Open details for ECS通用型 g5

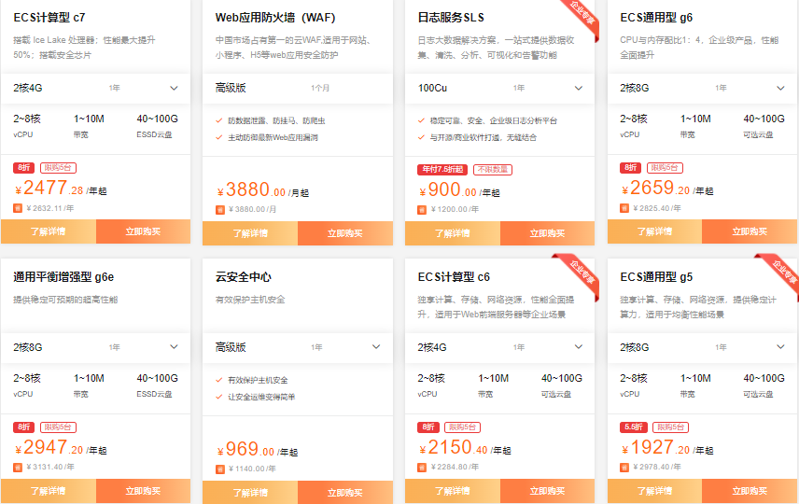click(655, 491)
